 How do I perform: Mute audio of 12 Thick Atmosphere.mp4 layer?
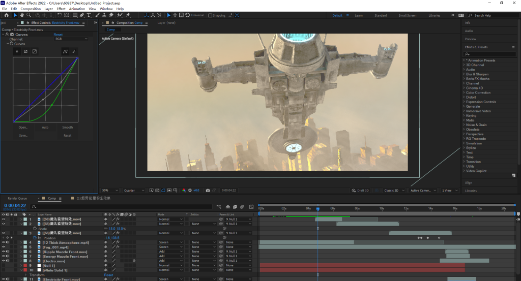[x=7, y=242]
